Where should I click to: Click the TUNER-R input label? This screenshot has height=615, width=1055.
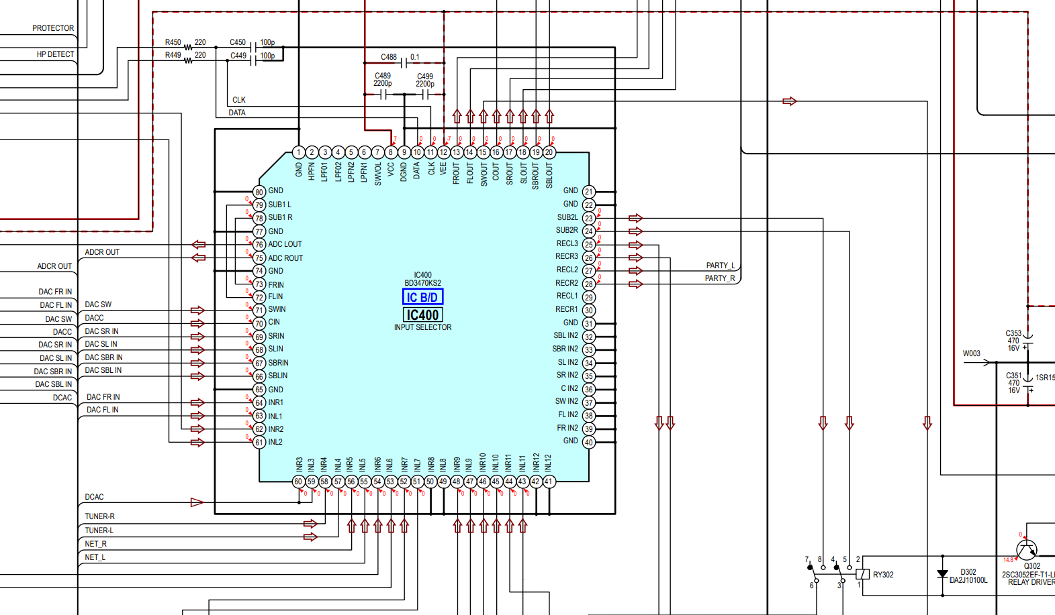pos(100,516)
